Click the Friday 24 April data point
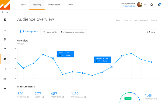This screenshot has width=164, height=103. (53, 58)
